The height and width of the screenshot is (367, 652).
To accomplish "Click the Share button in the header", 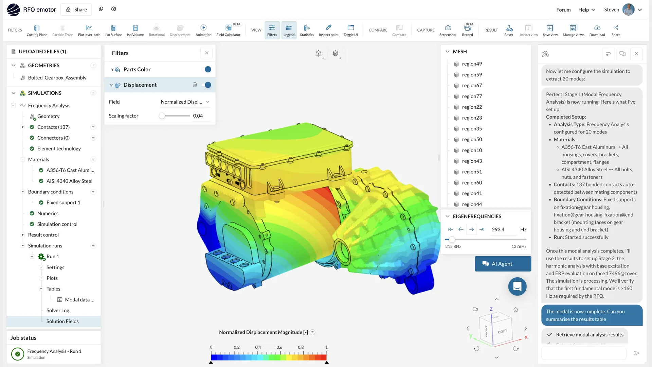I will (76, 10).
